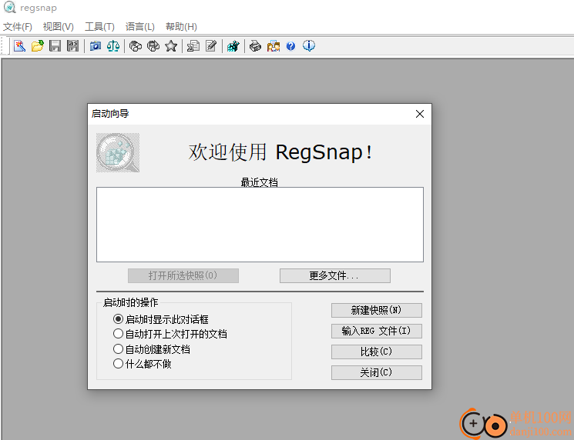Click the save-as floppy icon
The width and height of the screenshot is (574, 440).
pos(73,46)
